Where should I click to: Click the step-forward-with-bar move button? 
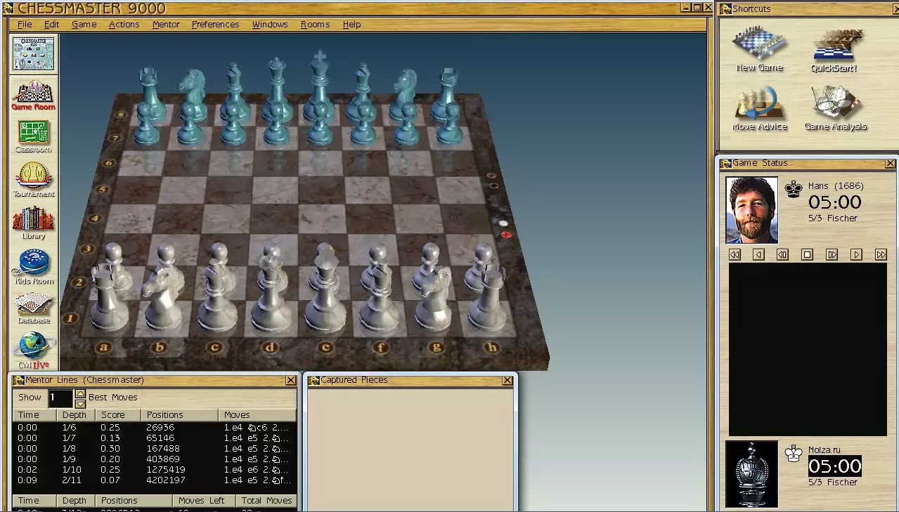tap(832, 254)
